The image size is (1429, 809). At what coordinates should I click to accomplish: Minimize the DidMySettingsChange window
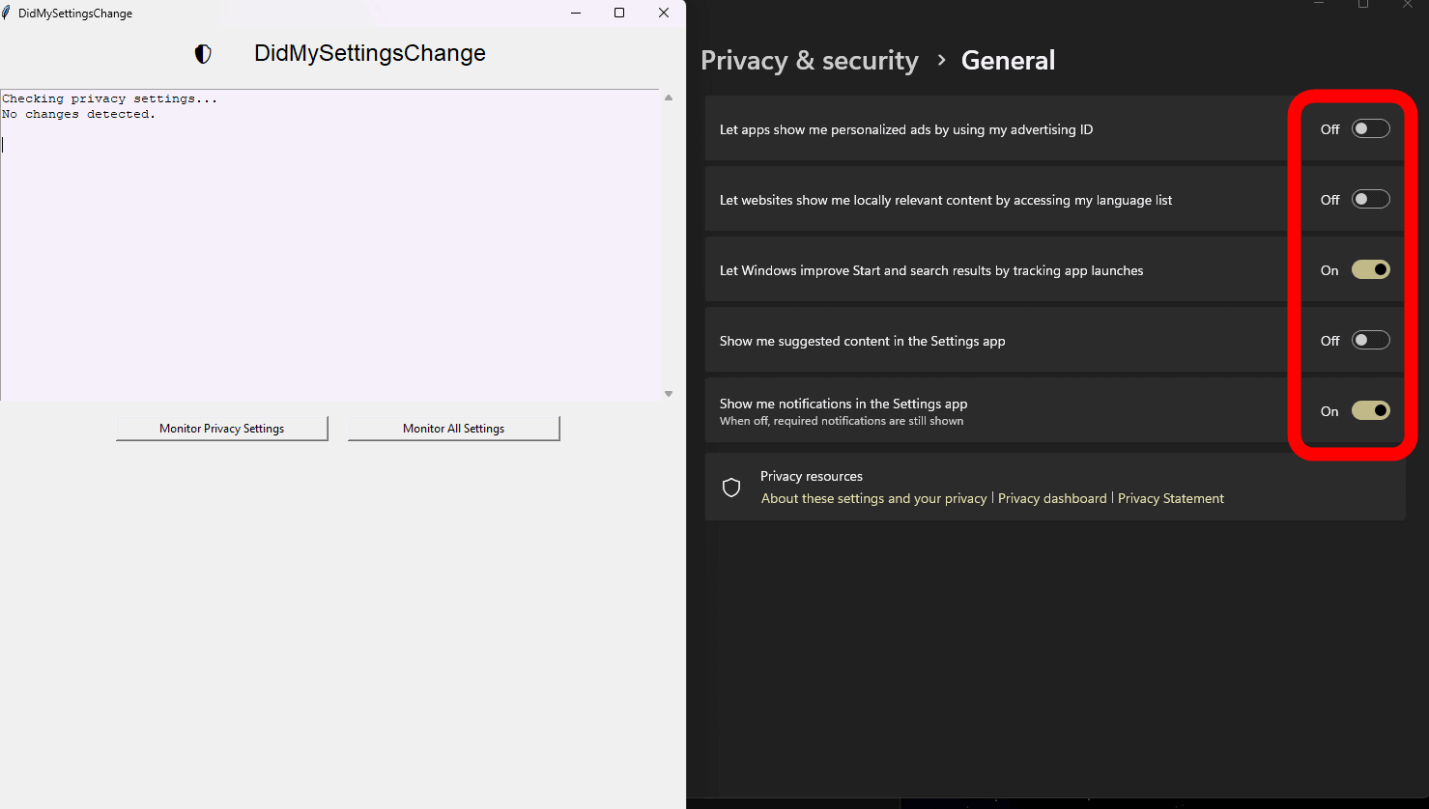click(576, 13)
